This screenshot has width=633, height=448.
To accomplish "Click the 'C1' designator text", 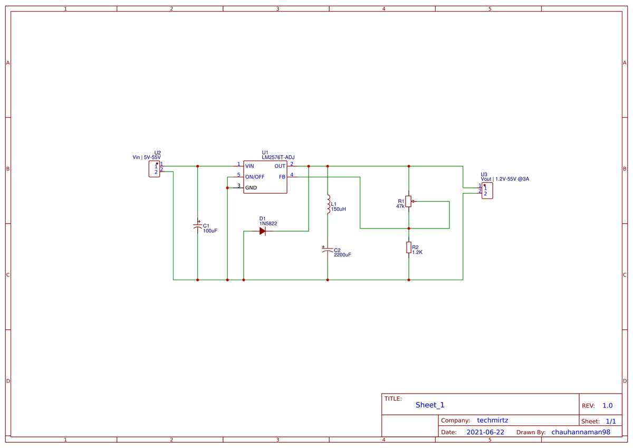I will 206,226.
